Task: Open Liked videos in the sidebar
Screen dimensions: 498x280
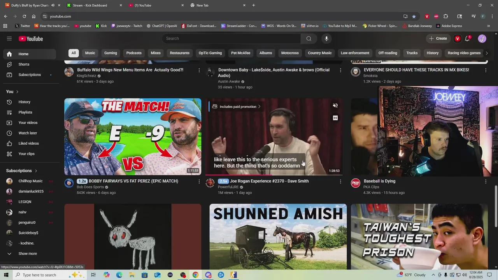Action: tap(30, 143)
